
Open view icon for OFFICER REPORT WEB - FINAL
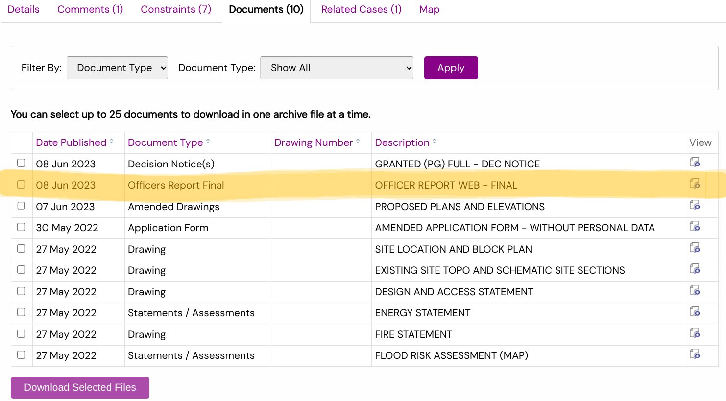[x=695, y=184]
